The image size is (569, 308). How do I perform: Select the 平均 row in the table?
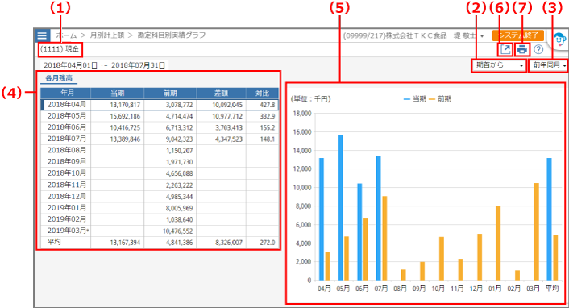coord(160,242)
